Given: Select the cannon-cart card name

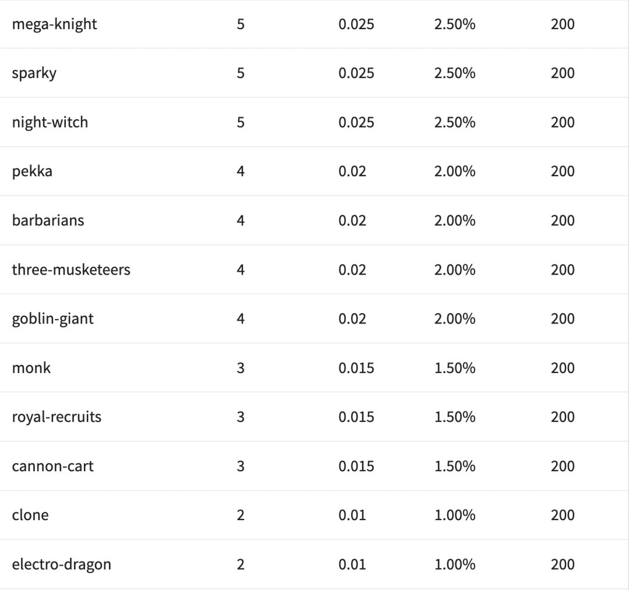Looking at the screenshot, I should (x=52, y=466).
